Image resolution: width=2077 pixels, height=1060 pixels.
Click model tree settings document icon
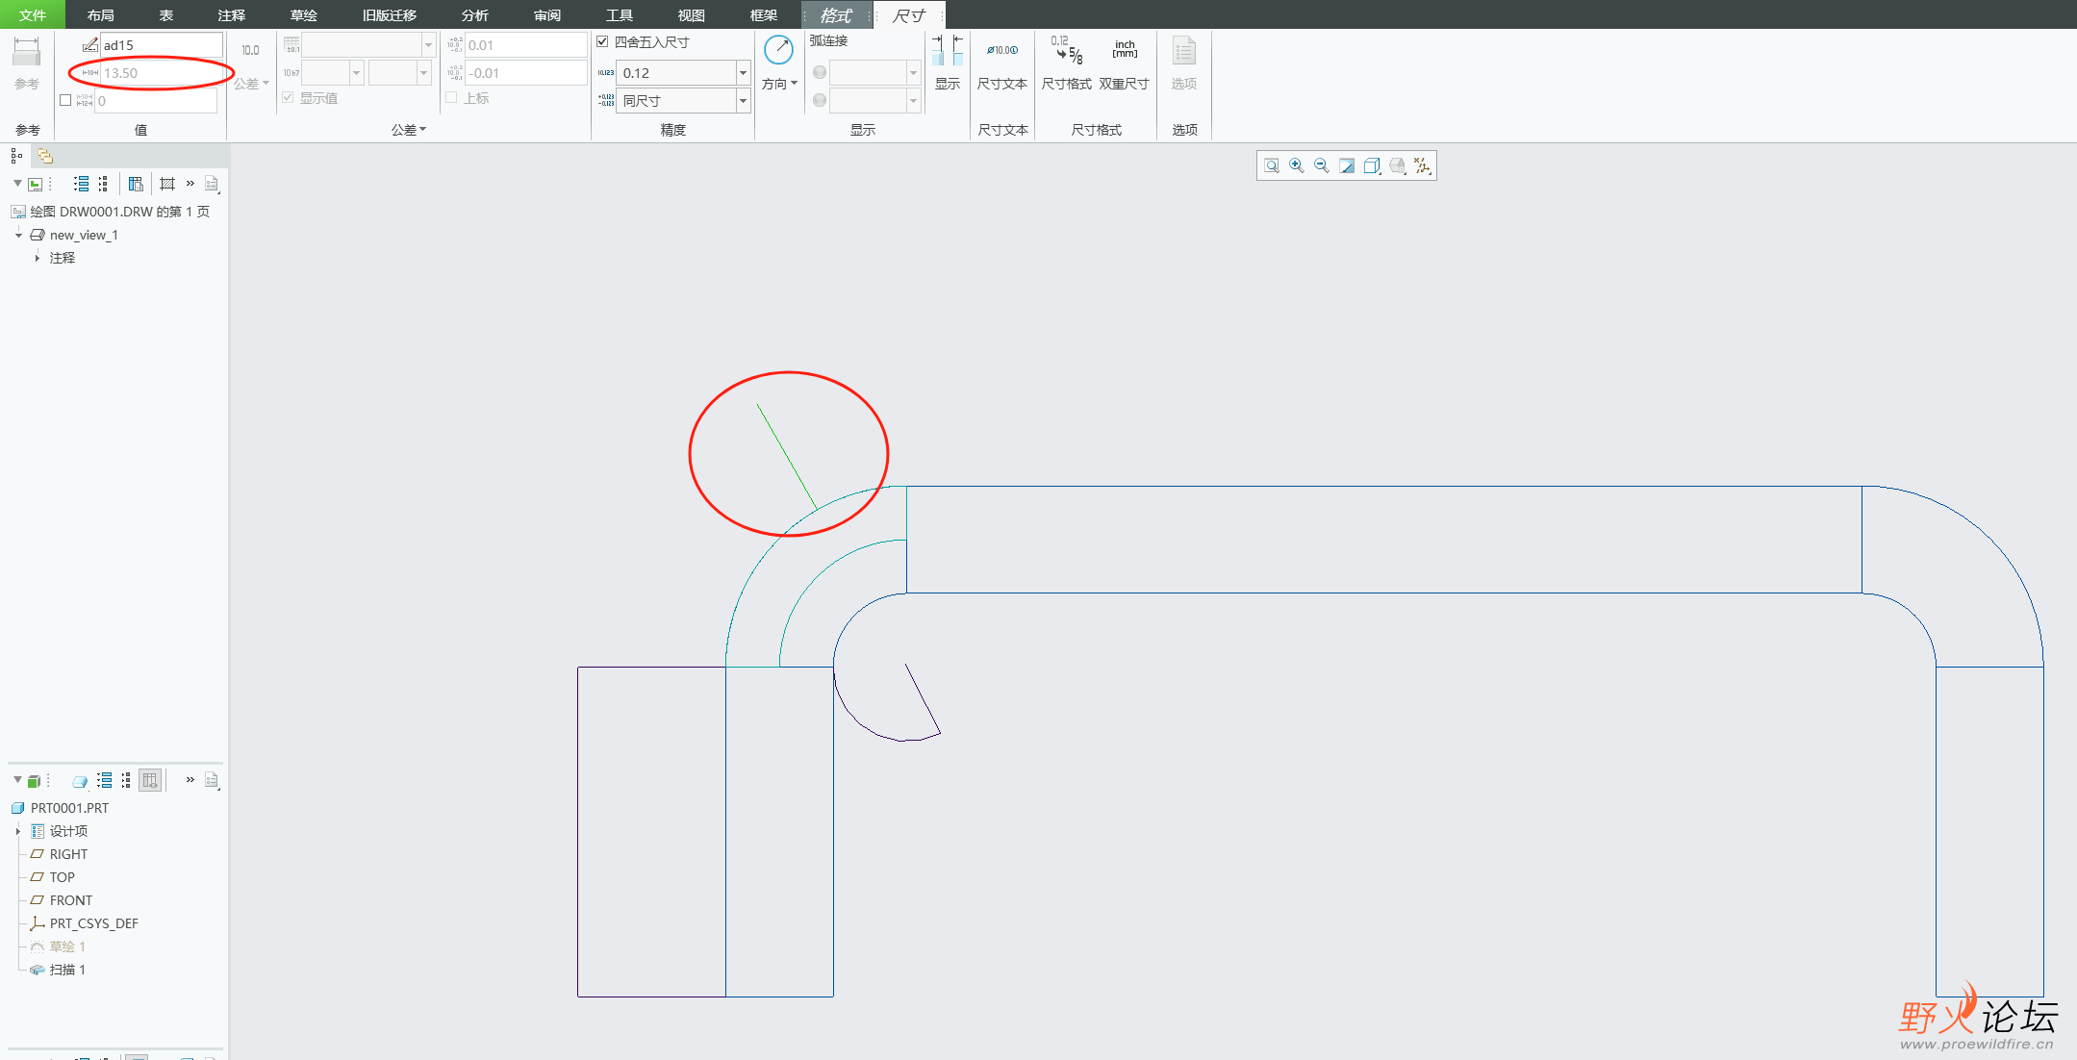[x=212, y=780]
